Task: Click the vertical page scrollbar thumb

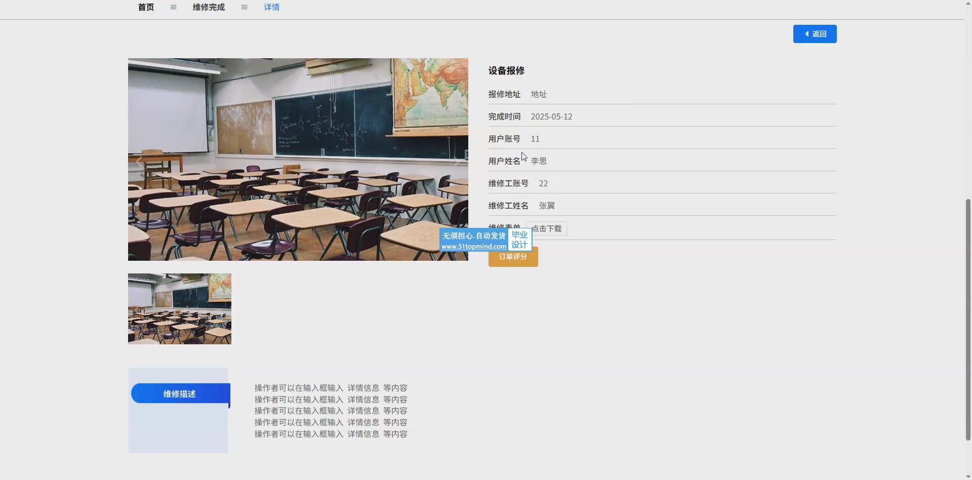Action: coord(968,319)
